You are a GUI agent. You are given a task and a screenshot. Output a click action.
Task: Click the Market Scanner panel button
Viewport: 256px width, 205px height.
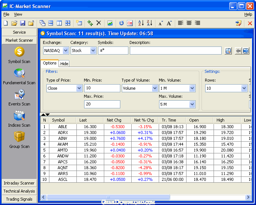click(x=19, y=40)
